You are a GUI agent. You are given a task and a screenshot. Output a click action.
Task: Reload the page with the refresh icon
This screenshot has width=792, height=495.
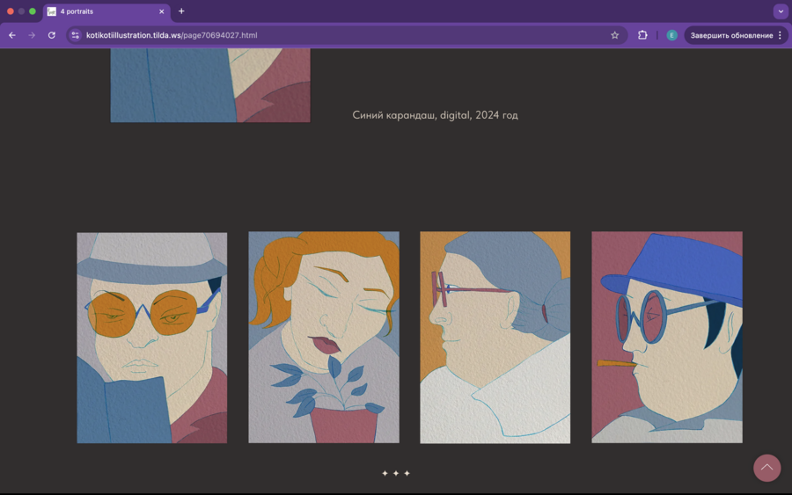[x=52, y=35]
